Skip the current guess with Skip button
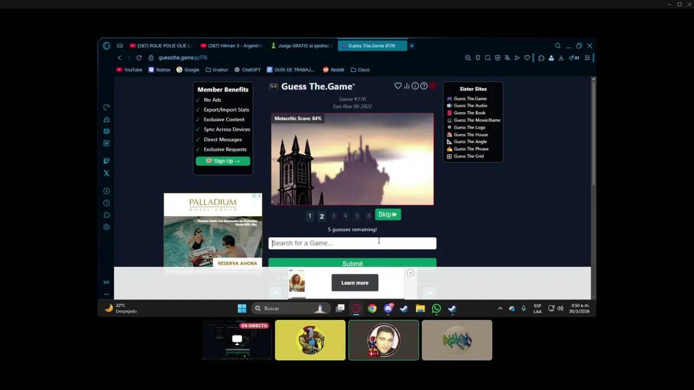 (388, 214)
